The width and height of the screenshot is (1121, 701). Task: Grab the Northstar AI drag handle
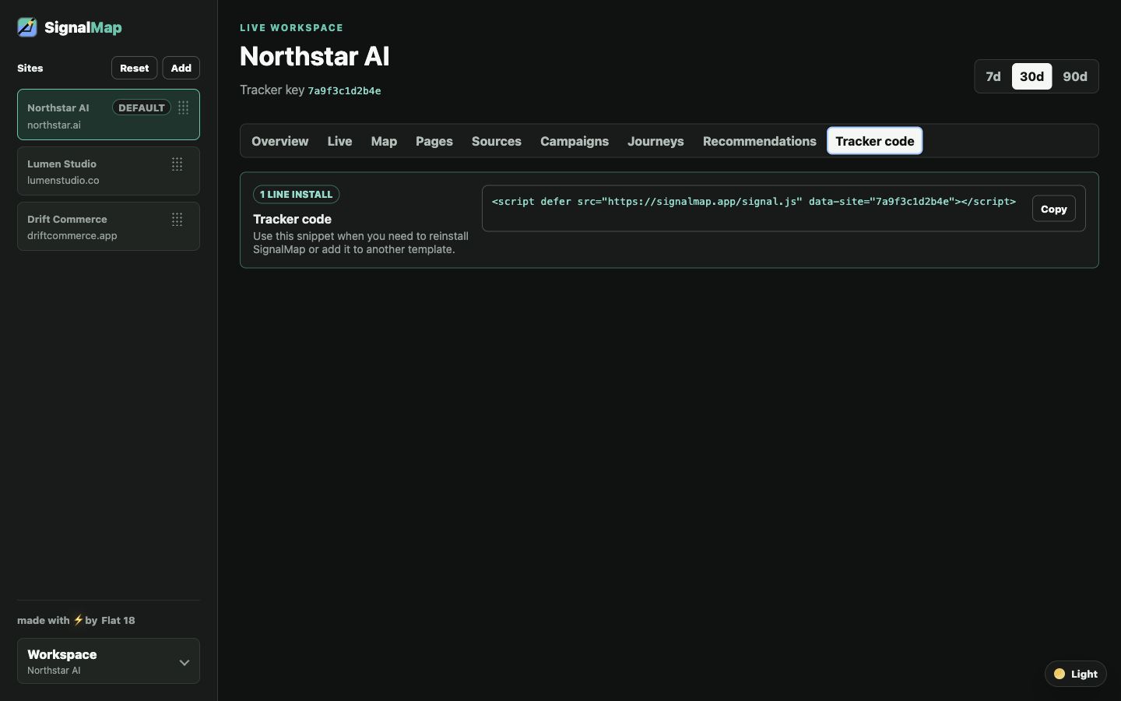pos(184,107)
